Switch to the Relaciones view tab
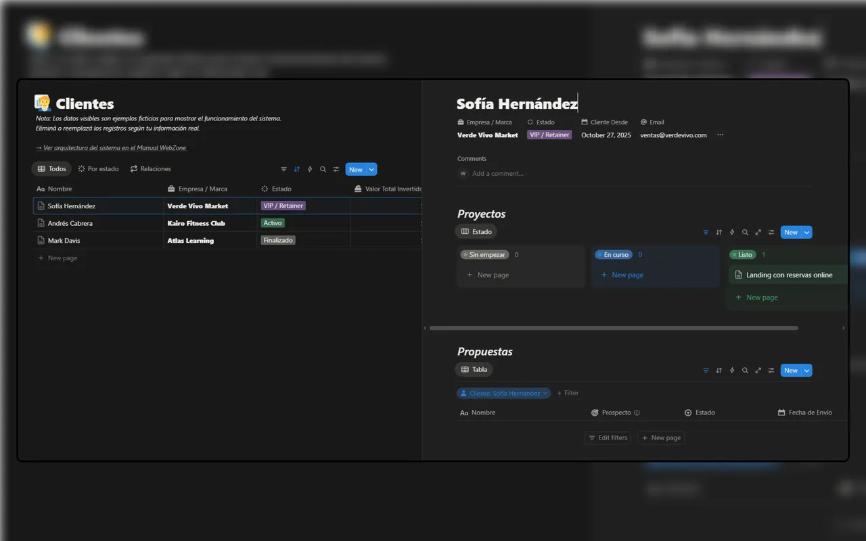This screenshot has height=541, width=866. tap(151, 169)
